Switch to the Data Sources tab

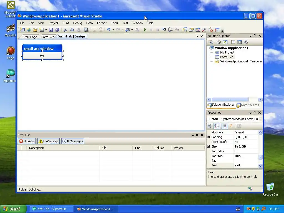coord(248,105)
